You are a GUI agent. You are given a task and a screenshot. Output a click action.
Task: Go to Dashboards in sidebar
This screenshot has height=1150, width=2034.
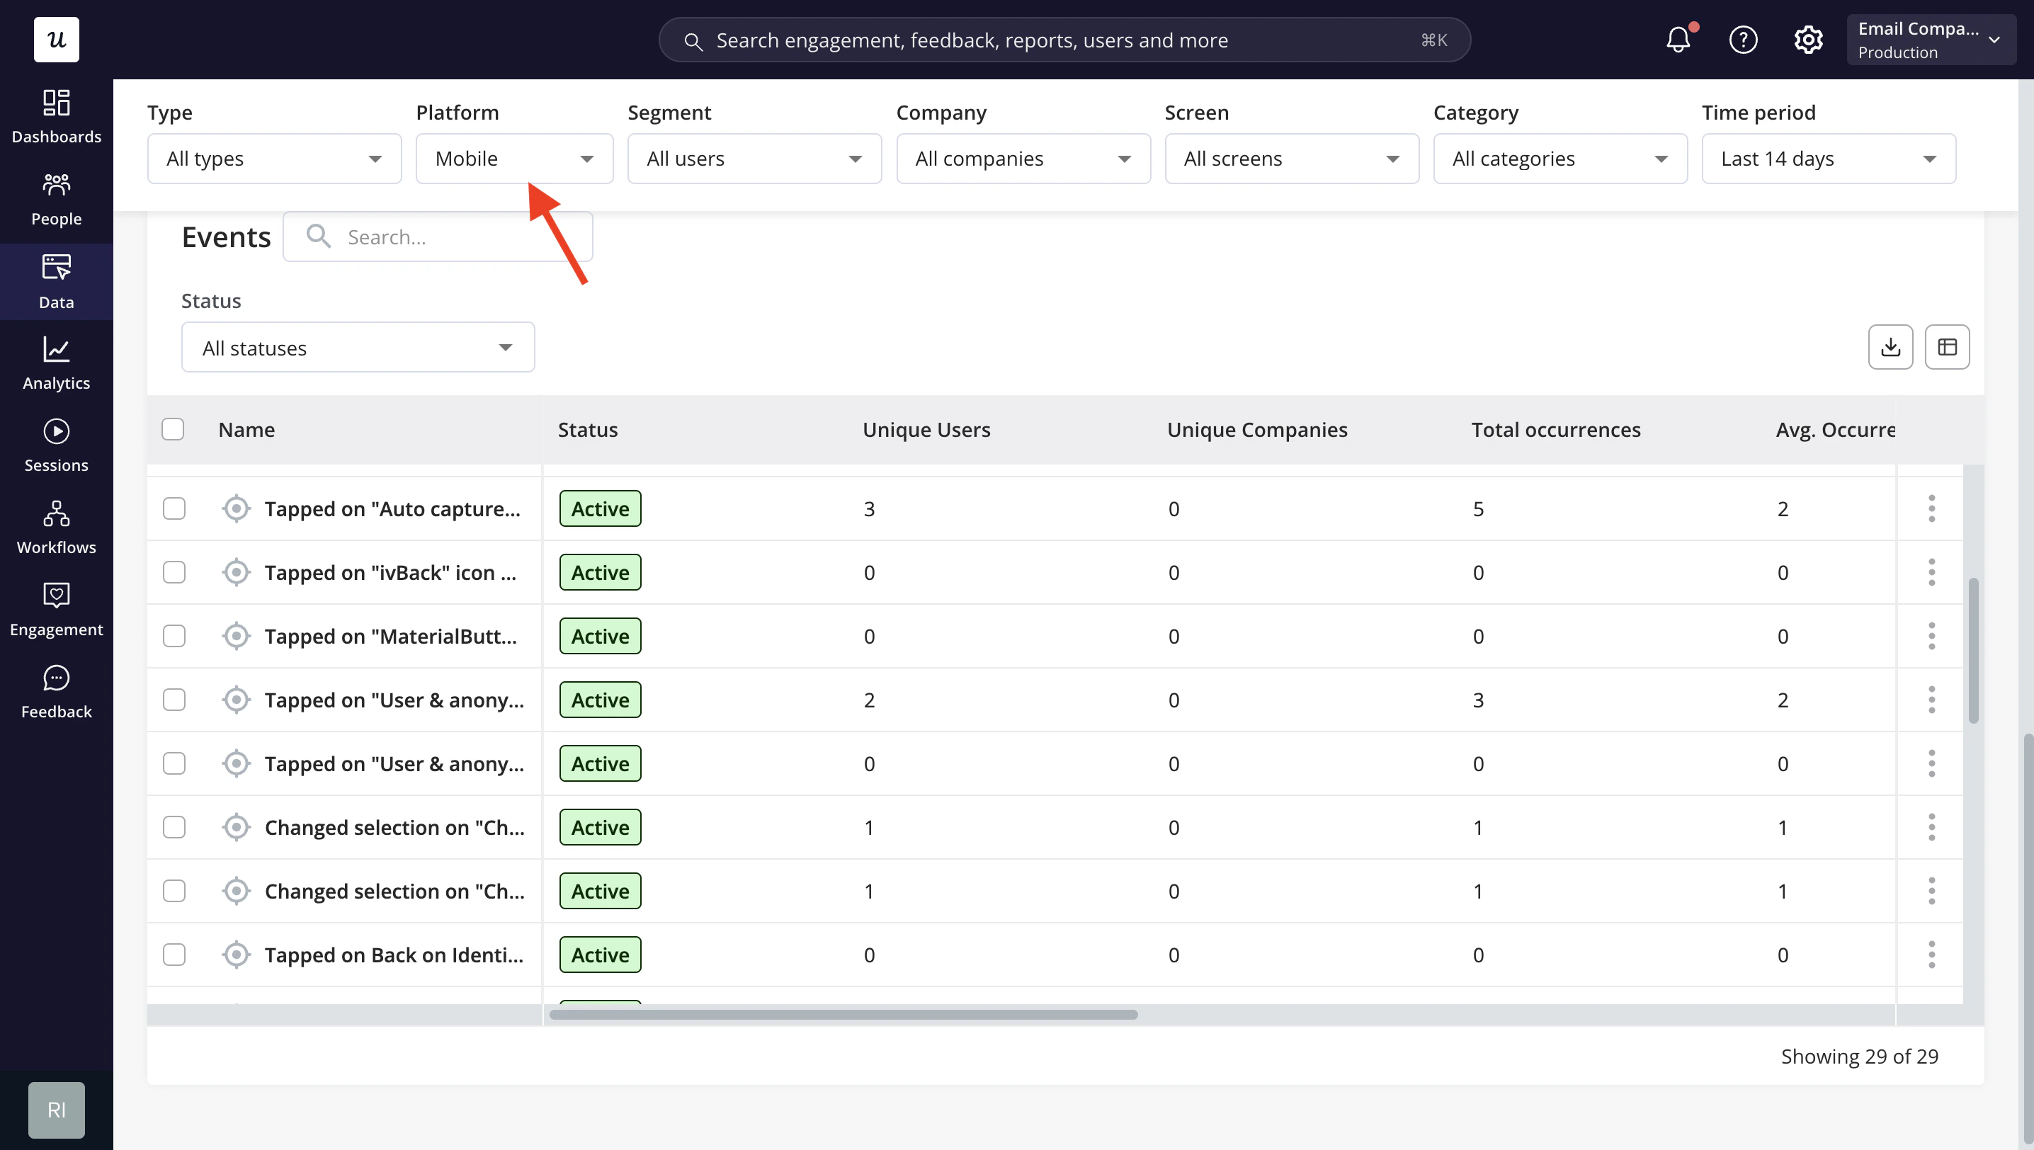click(x=56, y=117)
